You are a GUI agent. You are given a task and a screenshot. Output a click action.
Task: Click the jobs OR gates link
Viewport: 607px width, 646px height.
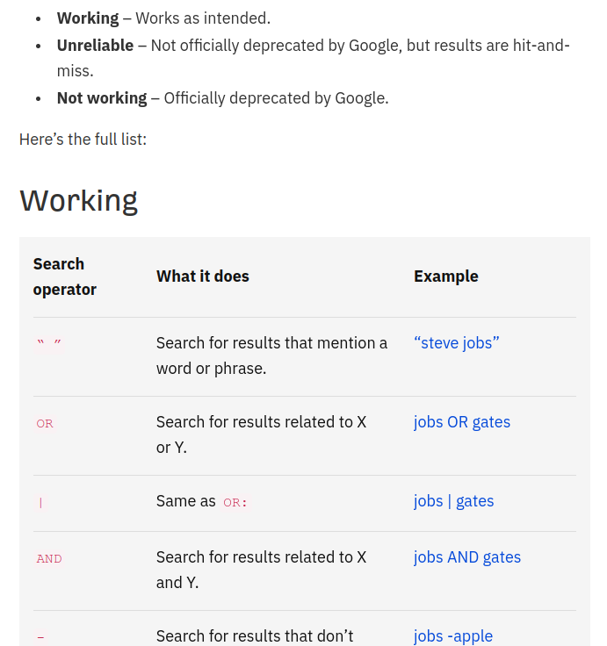(x=461, y=422)
